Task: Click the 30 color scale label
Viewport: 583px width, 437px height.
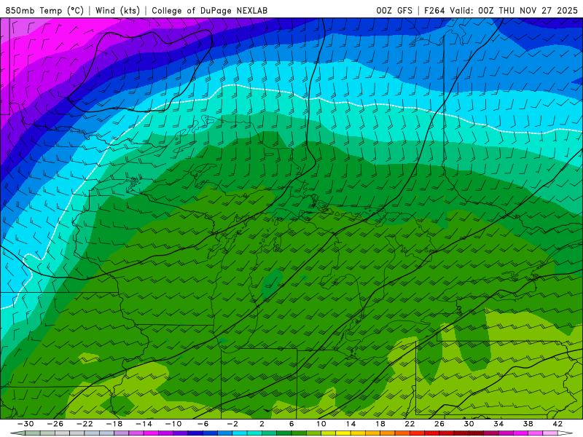Action: click(x=469, y=424)
